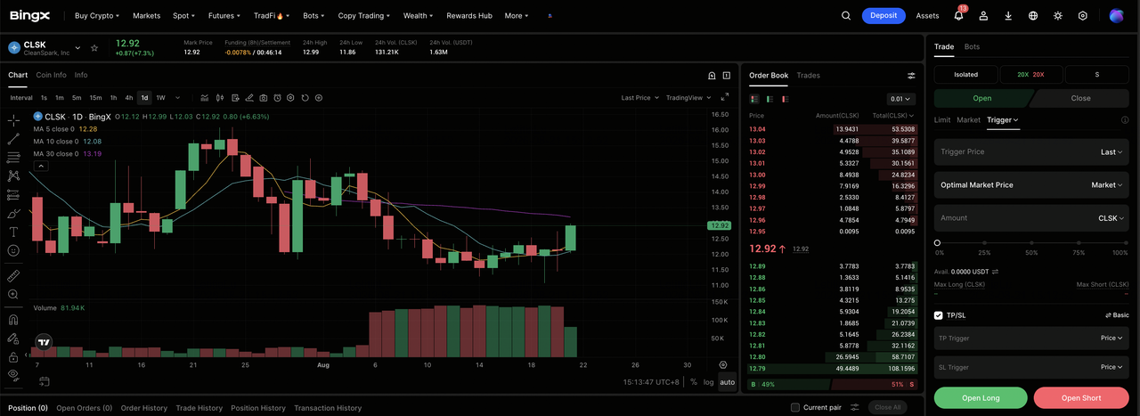Tick the Current pair checkbox
Viewport: 1140px width, 416px height.
point(795,408)
